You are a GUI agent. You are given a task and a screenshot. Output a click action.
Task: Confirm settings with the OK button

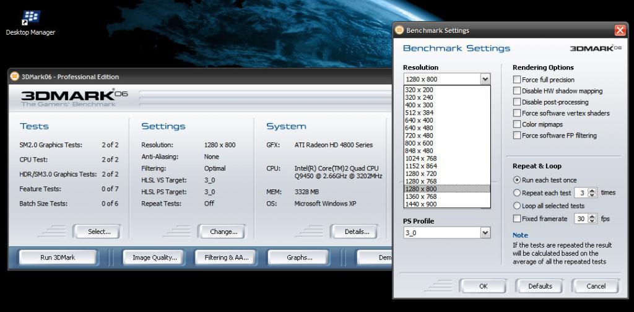pyautogui.click(x=483, y=286)
